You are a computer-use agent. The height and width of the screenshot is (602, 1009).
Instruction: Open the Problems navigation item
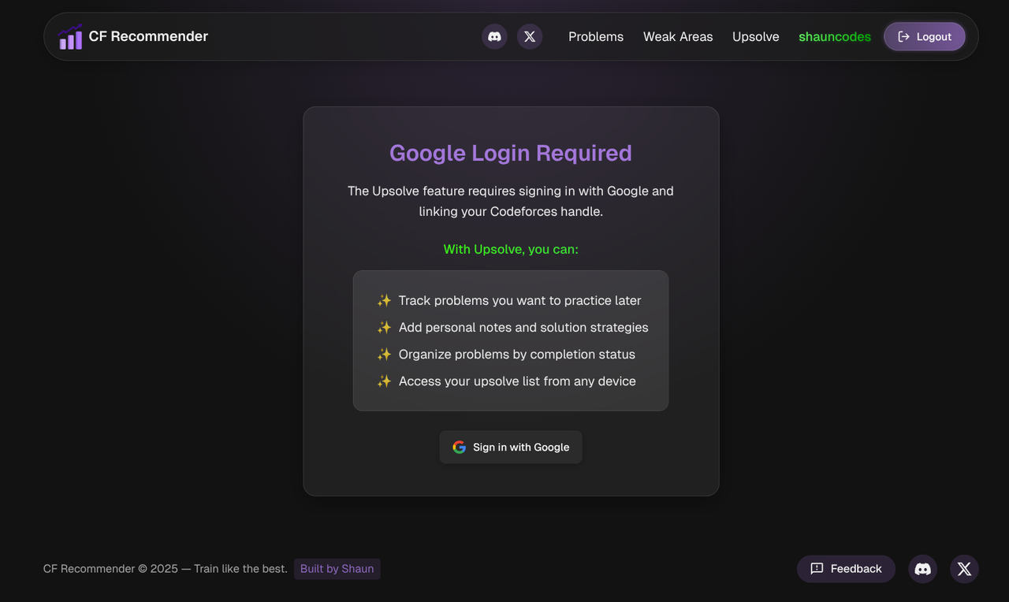[595, 36]
